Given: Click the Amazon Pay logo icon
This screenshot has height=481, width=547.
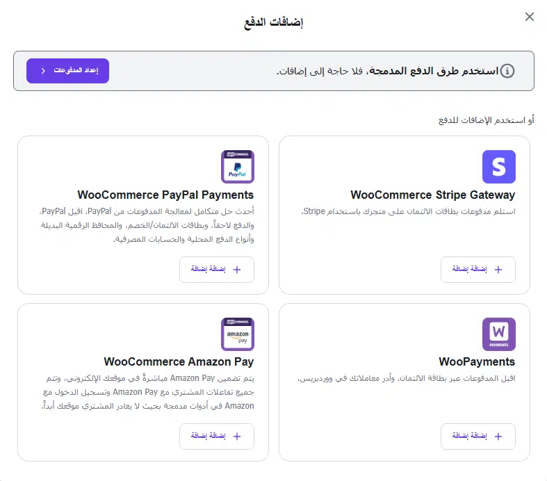Looking at the screenshot, I should click(238, 334).
